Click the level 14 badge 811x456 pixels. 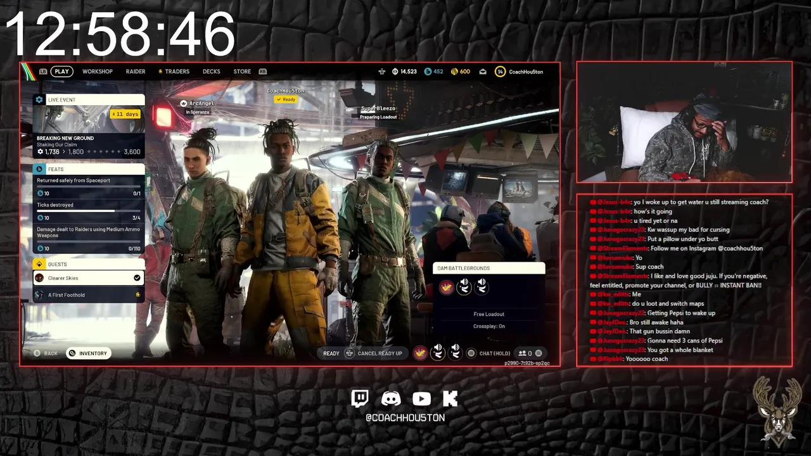tap(500, 72)
